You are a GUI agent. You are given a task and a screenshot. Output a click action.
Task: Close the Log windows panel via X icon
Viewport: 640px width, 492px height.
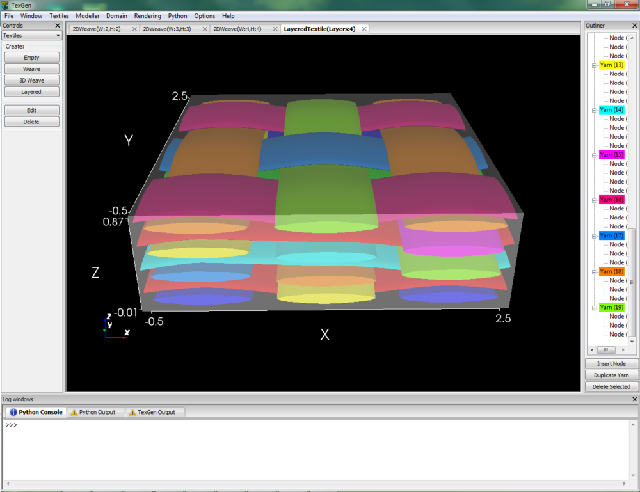point(635,399)
